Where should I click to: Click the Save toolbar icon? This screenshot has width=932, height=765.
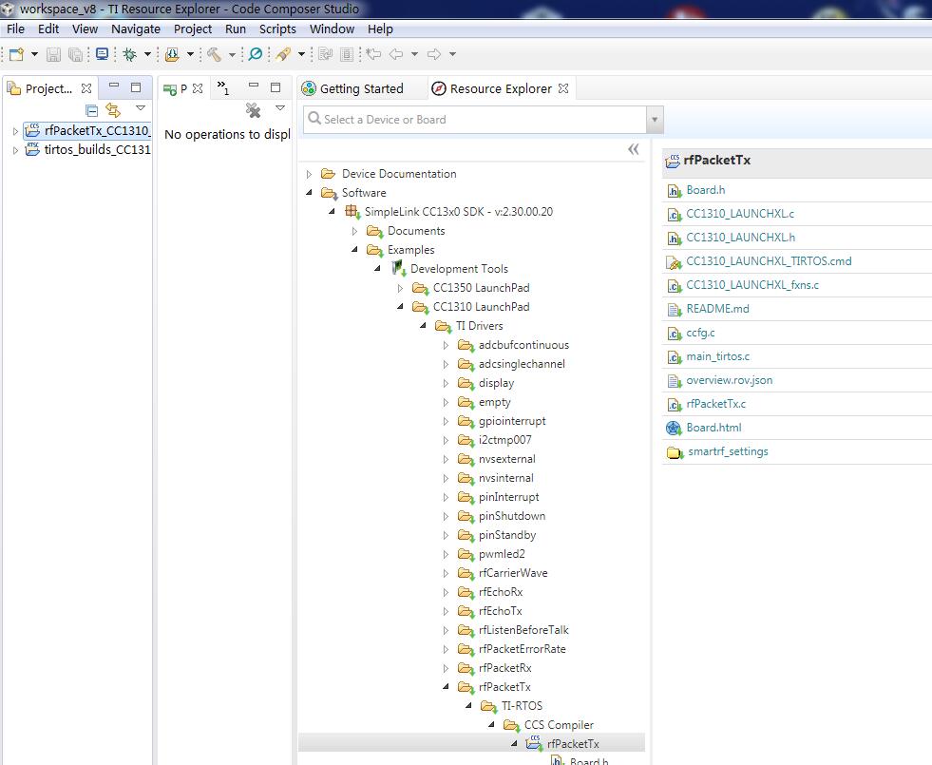pos(53,55)
